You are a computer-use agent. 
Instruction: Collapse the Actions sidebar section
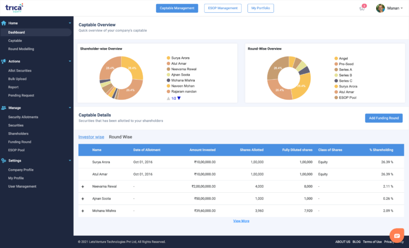coord(70,61)
